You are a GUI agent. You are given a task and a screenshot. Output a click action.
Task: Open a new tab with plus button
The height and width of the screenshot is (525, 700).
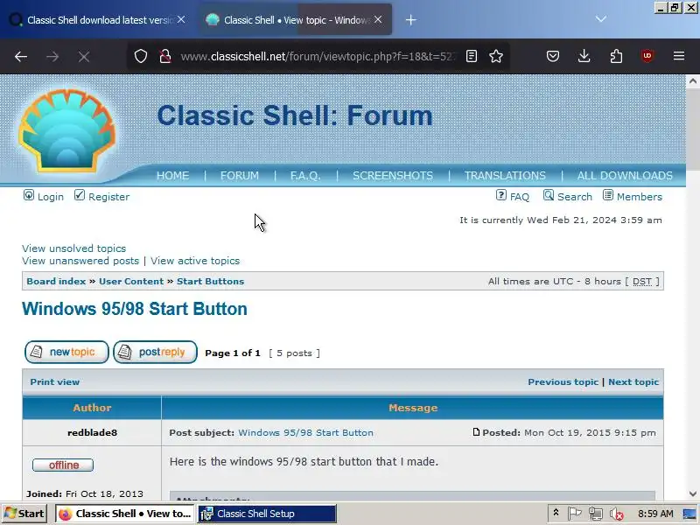(410, 20)
